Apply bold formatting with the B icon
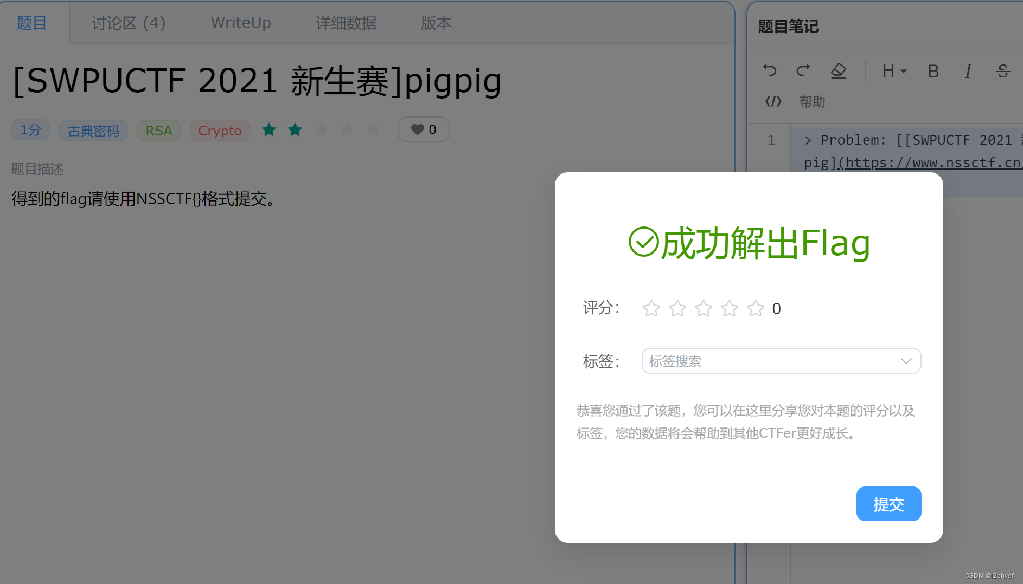The image size is (1023, 584). point(933,70)
